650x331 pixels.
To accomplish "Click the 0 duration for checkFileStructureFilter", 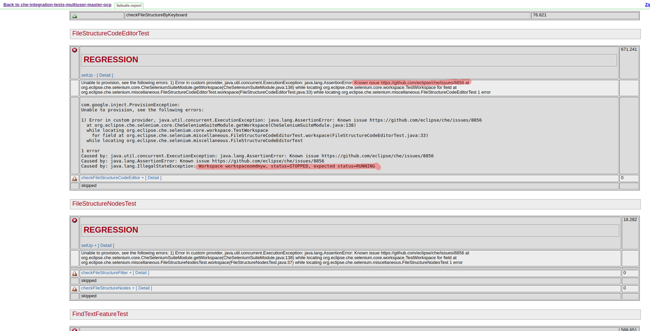I will [624, 273].
